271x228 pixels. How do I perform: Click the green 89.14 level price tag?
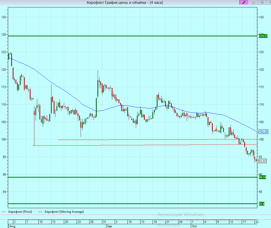pyautogui.click(x=262, y=177)
